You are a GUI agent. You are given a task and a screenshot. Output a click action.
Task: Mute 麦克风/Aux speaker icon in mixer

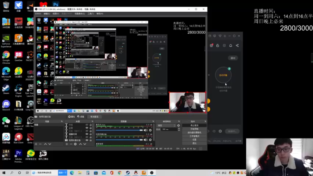(146, 130)
